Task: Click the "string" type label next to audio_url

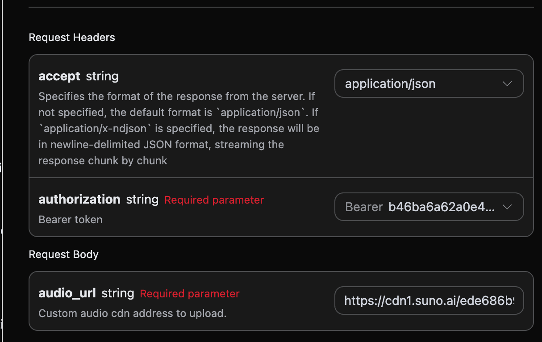Action: 118,293
